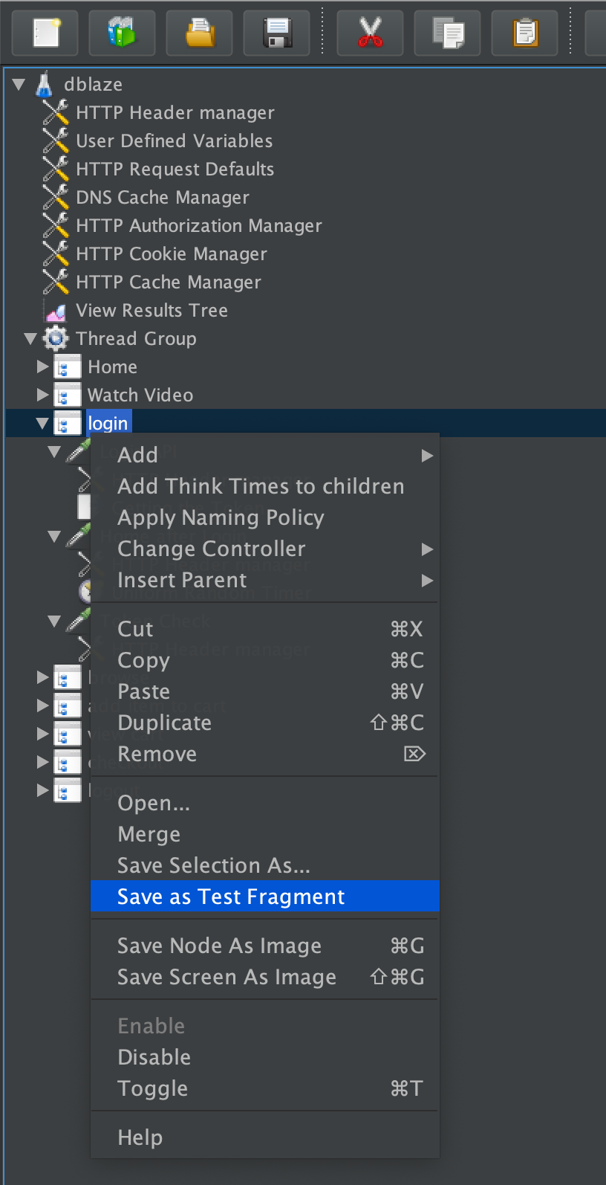Choose Merge in the context menu
Screen dimensions: 606x1185
[x=265, y=834]
